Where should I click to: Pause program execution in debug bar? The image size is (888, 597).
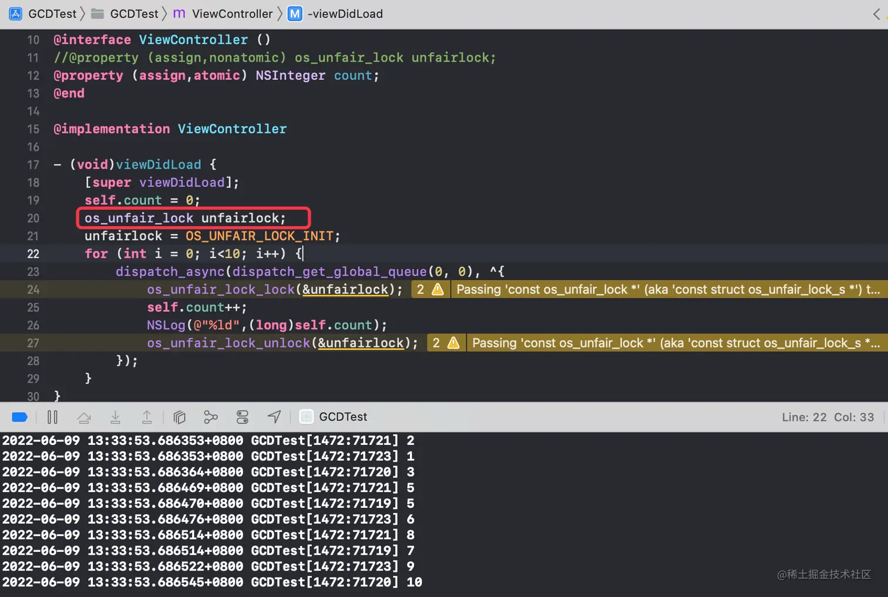tap(52, 417)
